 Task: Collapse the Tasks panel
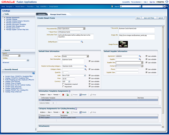click(3, 14)
